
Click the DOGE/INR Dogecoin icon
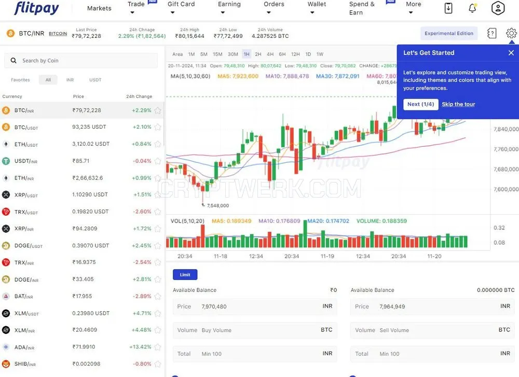[6, 280]
